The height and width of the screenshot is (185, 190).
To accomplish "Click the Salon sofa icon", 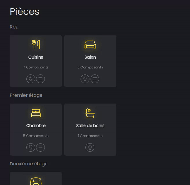I will click(90, 45).
